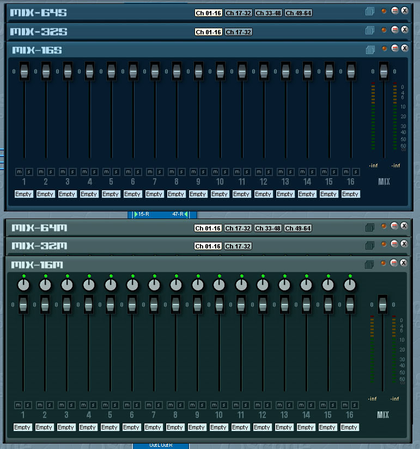Close the MIX-64M mixer window
The height and width of the screenshot is (449, 420).
[404, 226]
